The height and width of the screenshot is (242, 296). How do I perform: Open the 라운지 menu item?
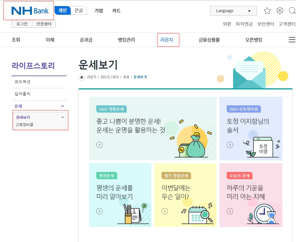(x=168, y=40)
